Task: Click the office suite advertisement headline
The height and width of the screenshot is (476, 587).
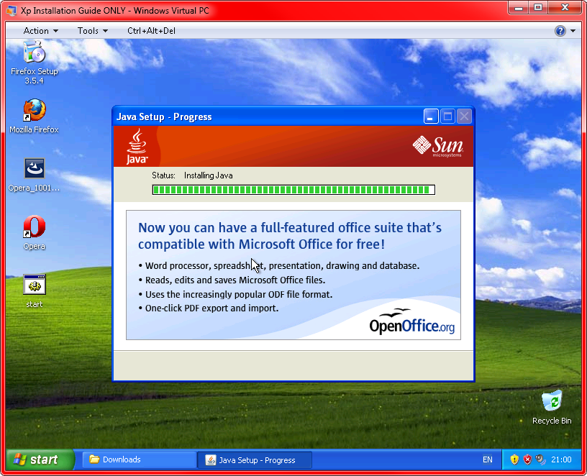Action: click(289, 236)
